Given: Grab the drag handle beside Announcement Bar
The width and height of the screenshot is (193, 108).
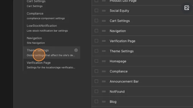Looking at the screenshot, I should click(x=104, y=82).
